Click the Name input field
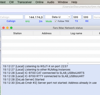This screenshot has width=100, height=95. coord(96,17)
